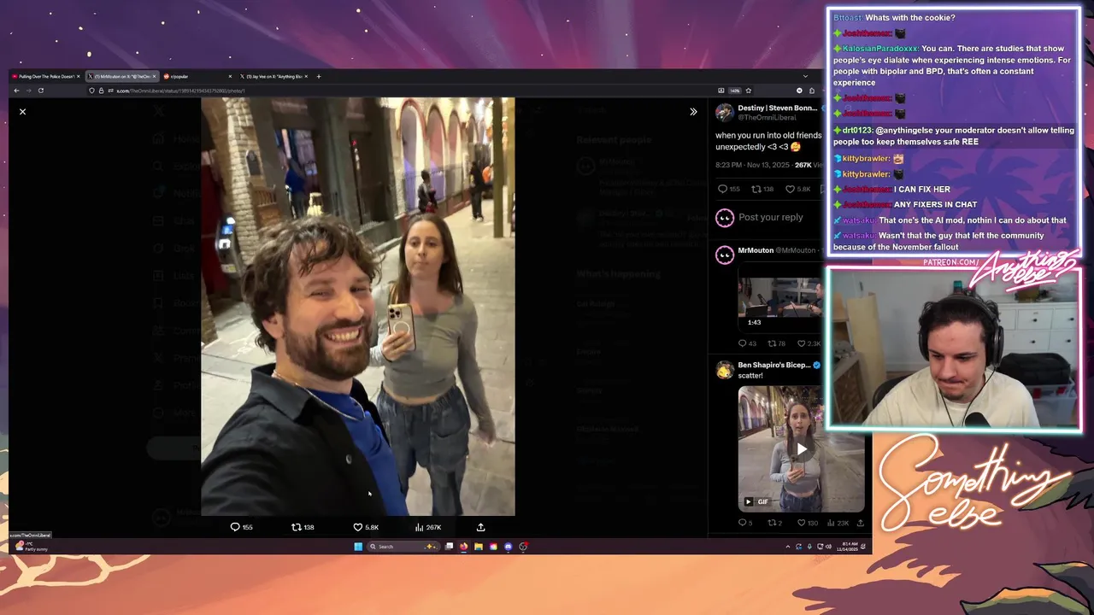Screen dimensions: 1094x615
Task: View analytics 23K on the scatter! post
Action: (838, 523)
